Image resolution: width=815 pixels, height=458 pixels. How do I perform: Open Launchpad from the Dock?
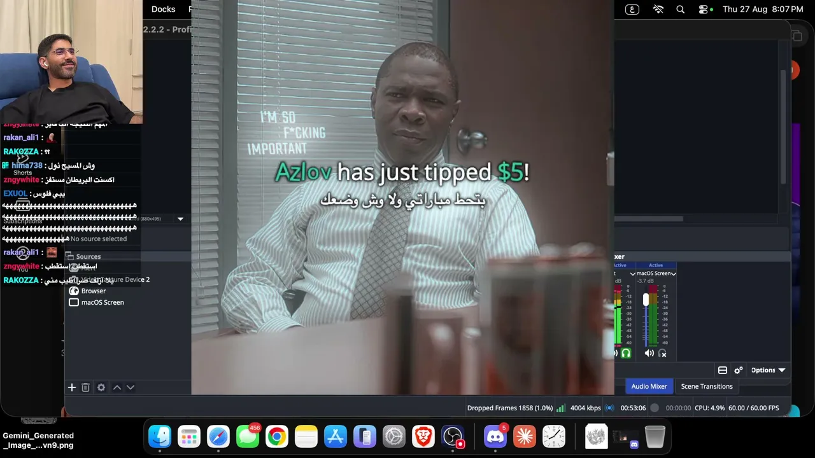click(x=189, y=436)
